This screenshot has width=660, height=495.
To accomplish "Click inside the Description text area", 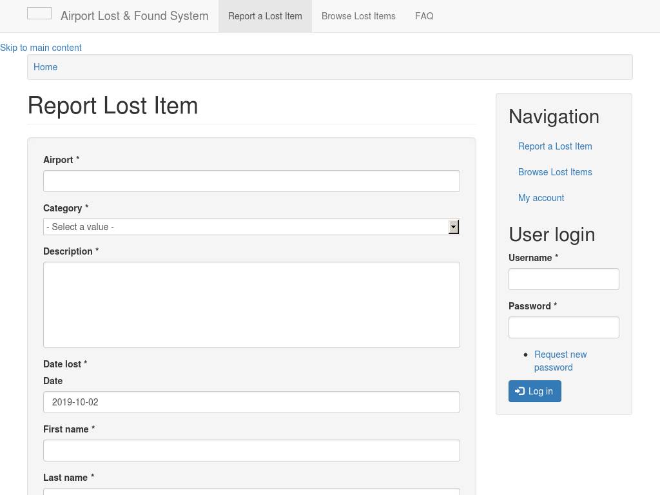I will tap(251, 305).
